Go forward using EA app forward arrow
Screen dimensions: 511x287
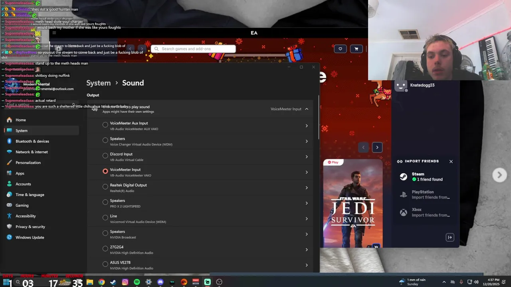[142, 49]
